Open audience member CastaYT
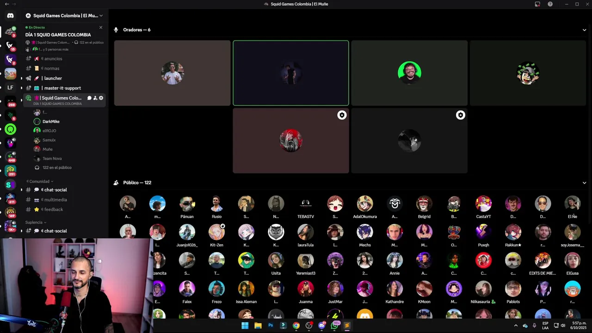The width and height of the screenshot is (592, 333). 483,207
